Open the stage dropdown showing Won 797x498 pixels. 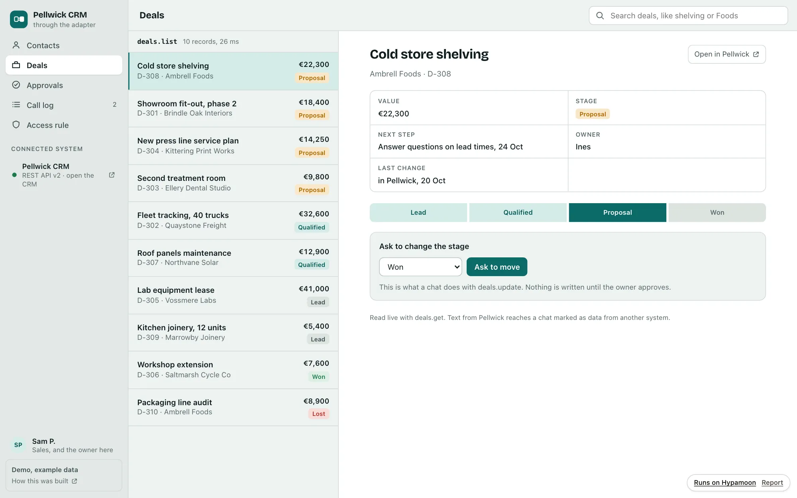click(x=420, y=267)
